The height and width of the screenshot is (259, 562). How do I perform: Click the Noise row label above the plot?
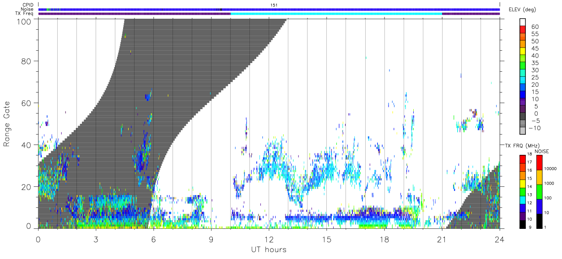27,9
